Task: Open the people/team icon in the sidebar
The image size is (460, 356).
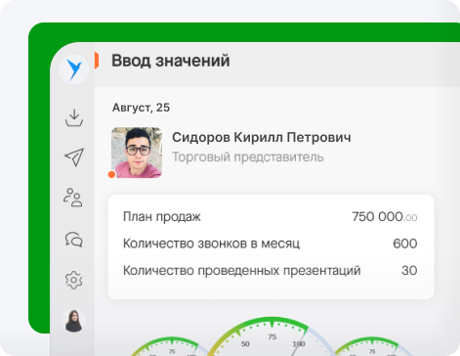Action: 73,198
